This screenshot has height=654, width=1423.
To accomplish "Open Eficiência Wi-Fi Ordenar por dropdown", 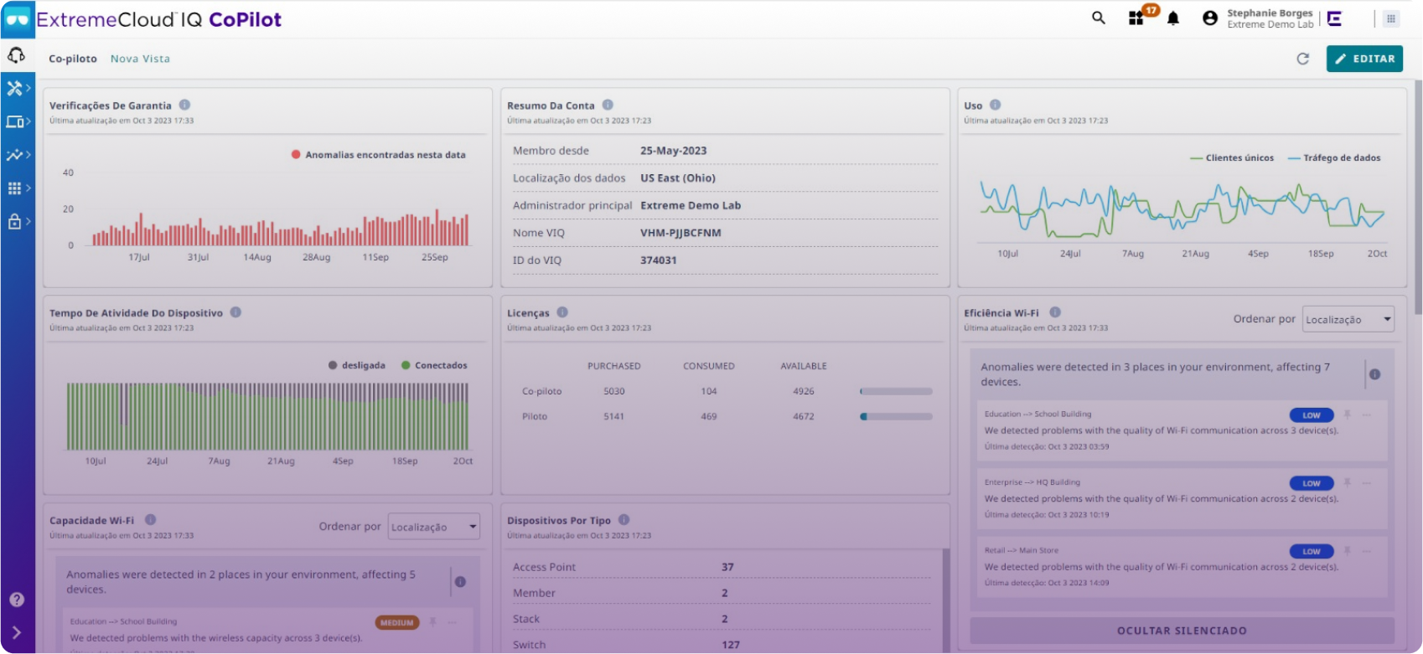I will (x=1348, y=319).
